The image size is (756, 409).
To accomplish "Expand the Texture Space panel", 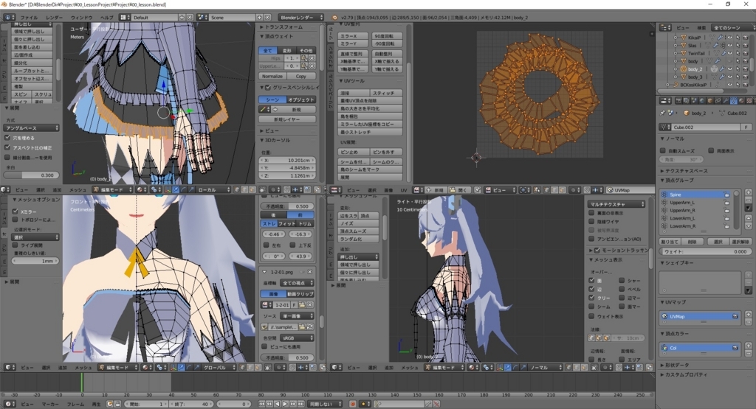I will 684,171.
